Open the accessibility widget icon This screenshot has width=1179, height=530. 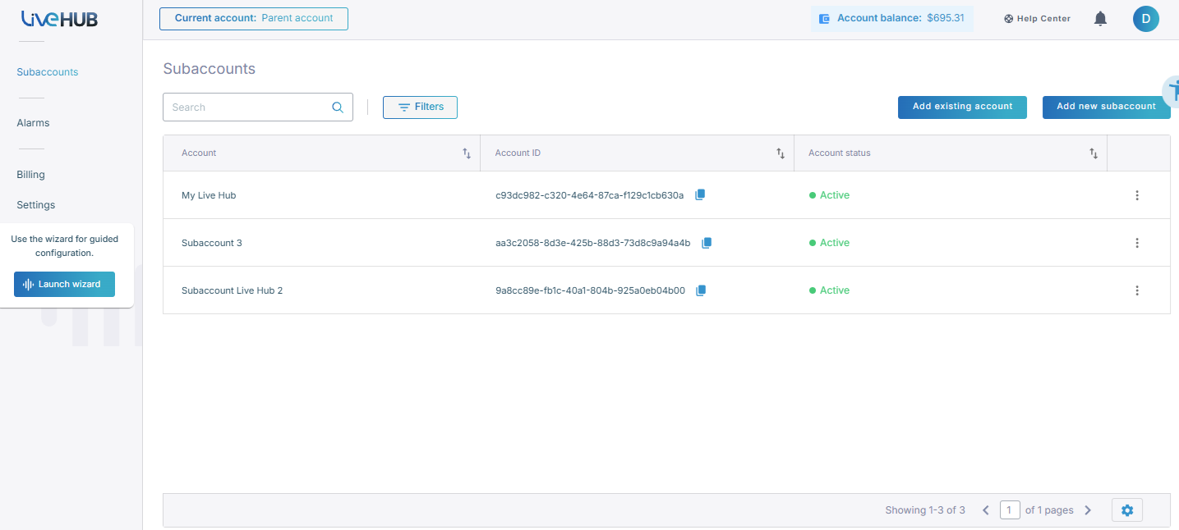tap(1172, 90)
